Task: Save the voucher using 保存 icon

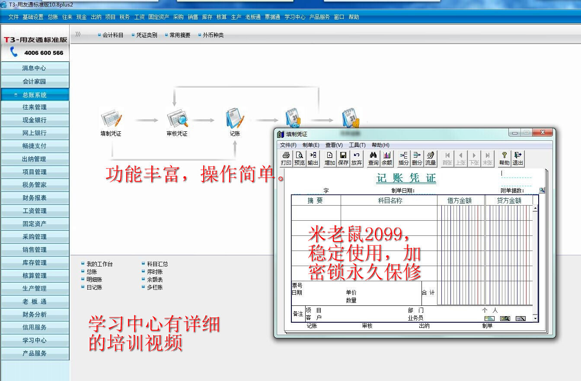Action: [343, 159]
